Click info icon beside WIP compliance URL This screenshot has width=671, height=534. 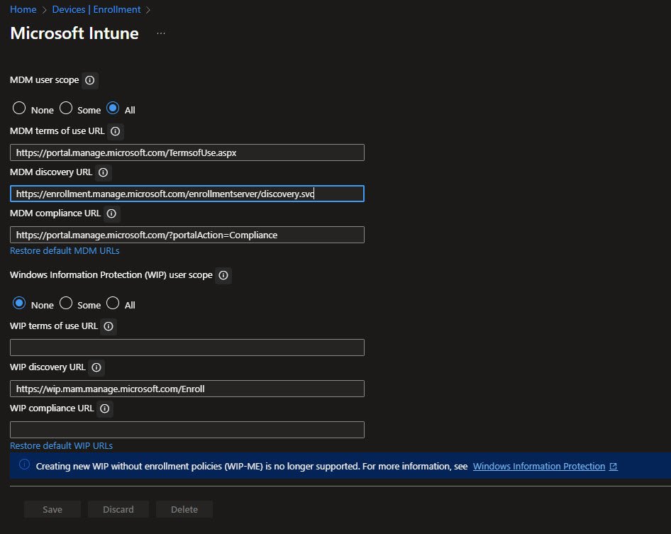pos(105,408)
